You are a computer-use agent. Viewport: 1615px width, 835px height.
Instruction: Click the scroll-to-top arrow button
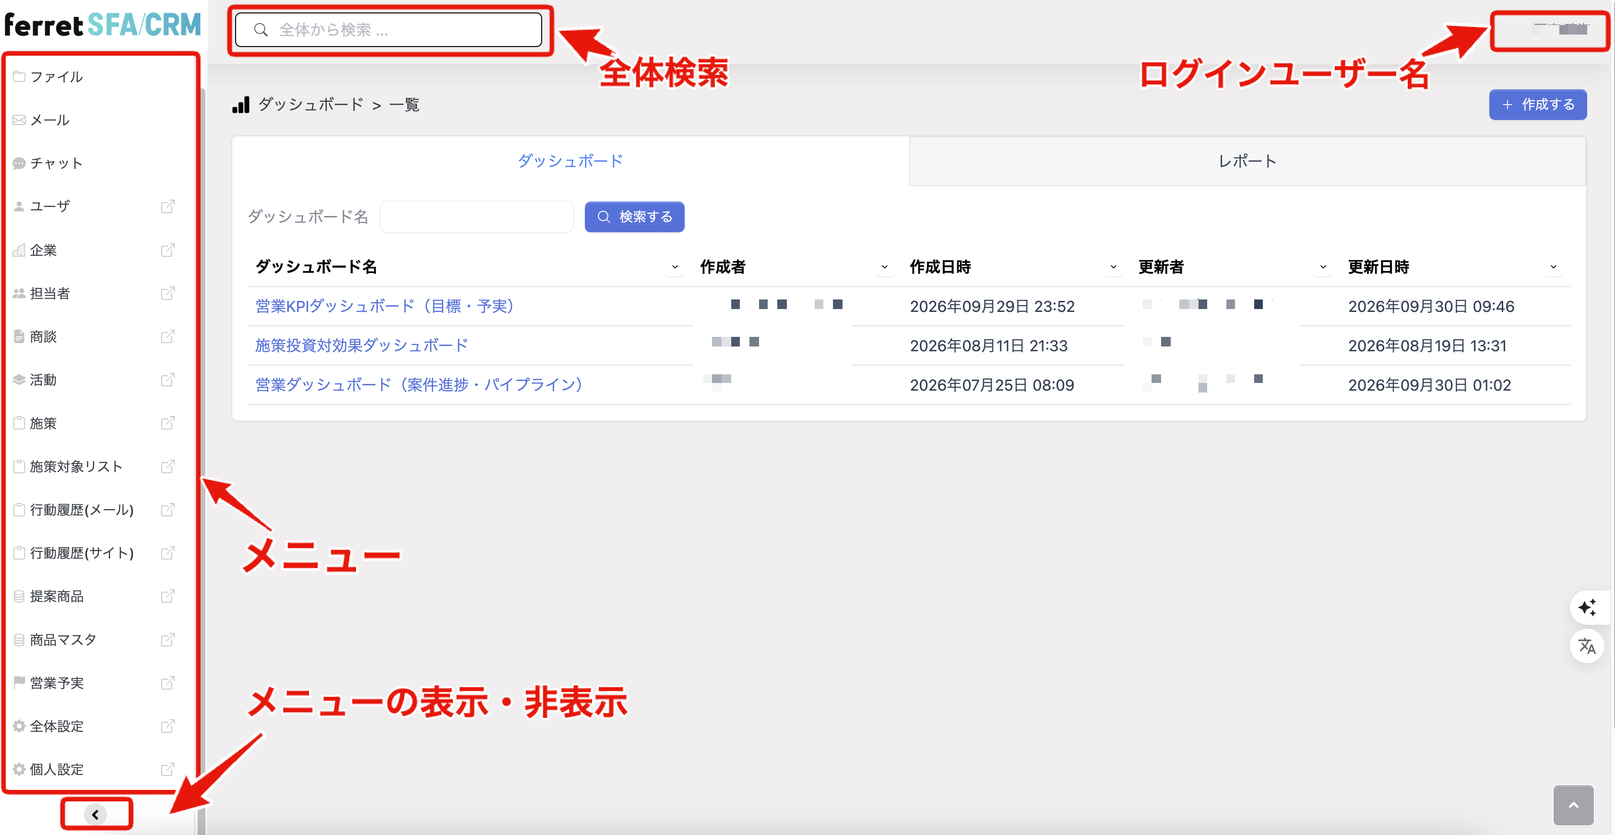click(1573, 805)
